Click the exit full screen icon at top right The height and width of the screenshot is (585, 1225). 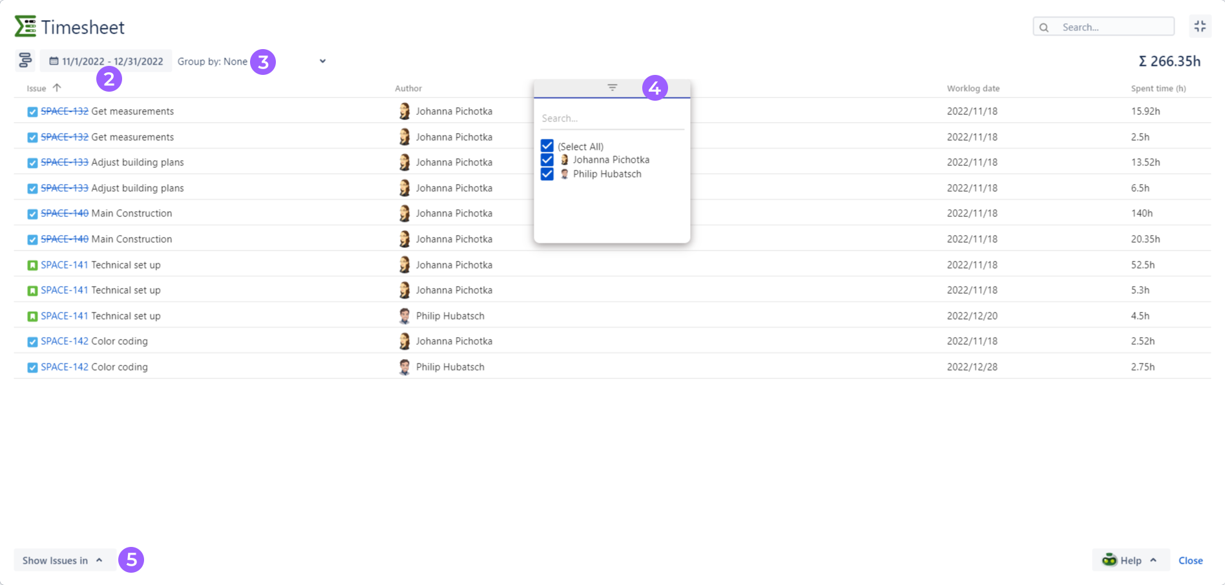[1201, 26]
